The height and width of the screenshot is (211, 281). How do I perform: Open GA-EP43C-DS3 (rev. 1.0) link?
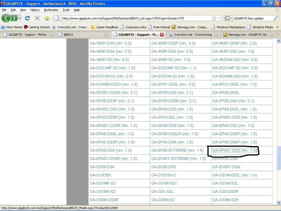(x=112, y=109)
